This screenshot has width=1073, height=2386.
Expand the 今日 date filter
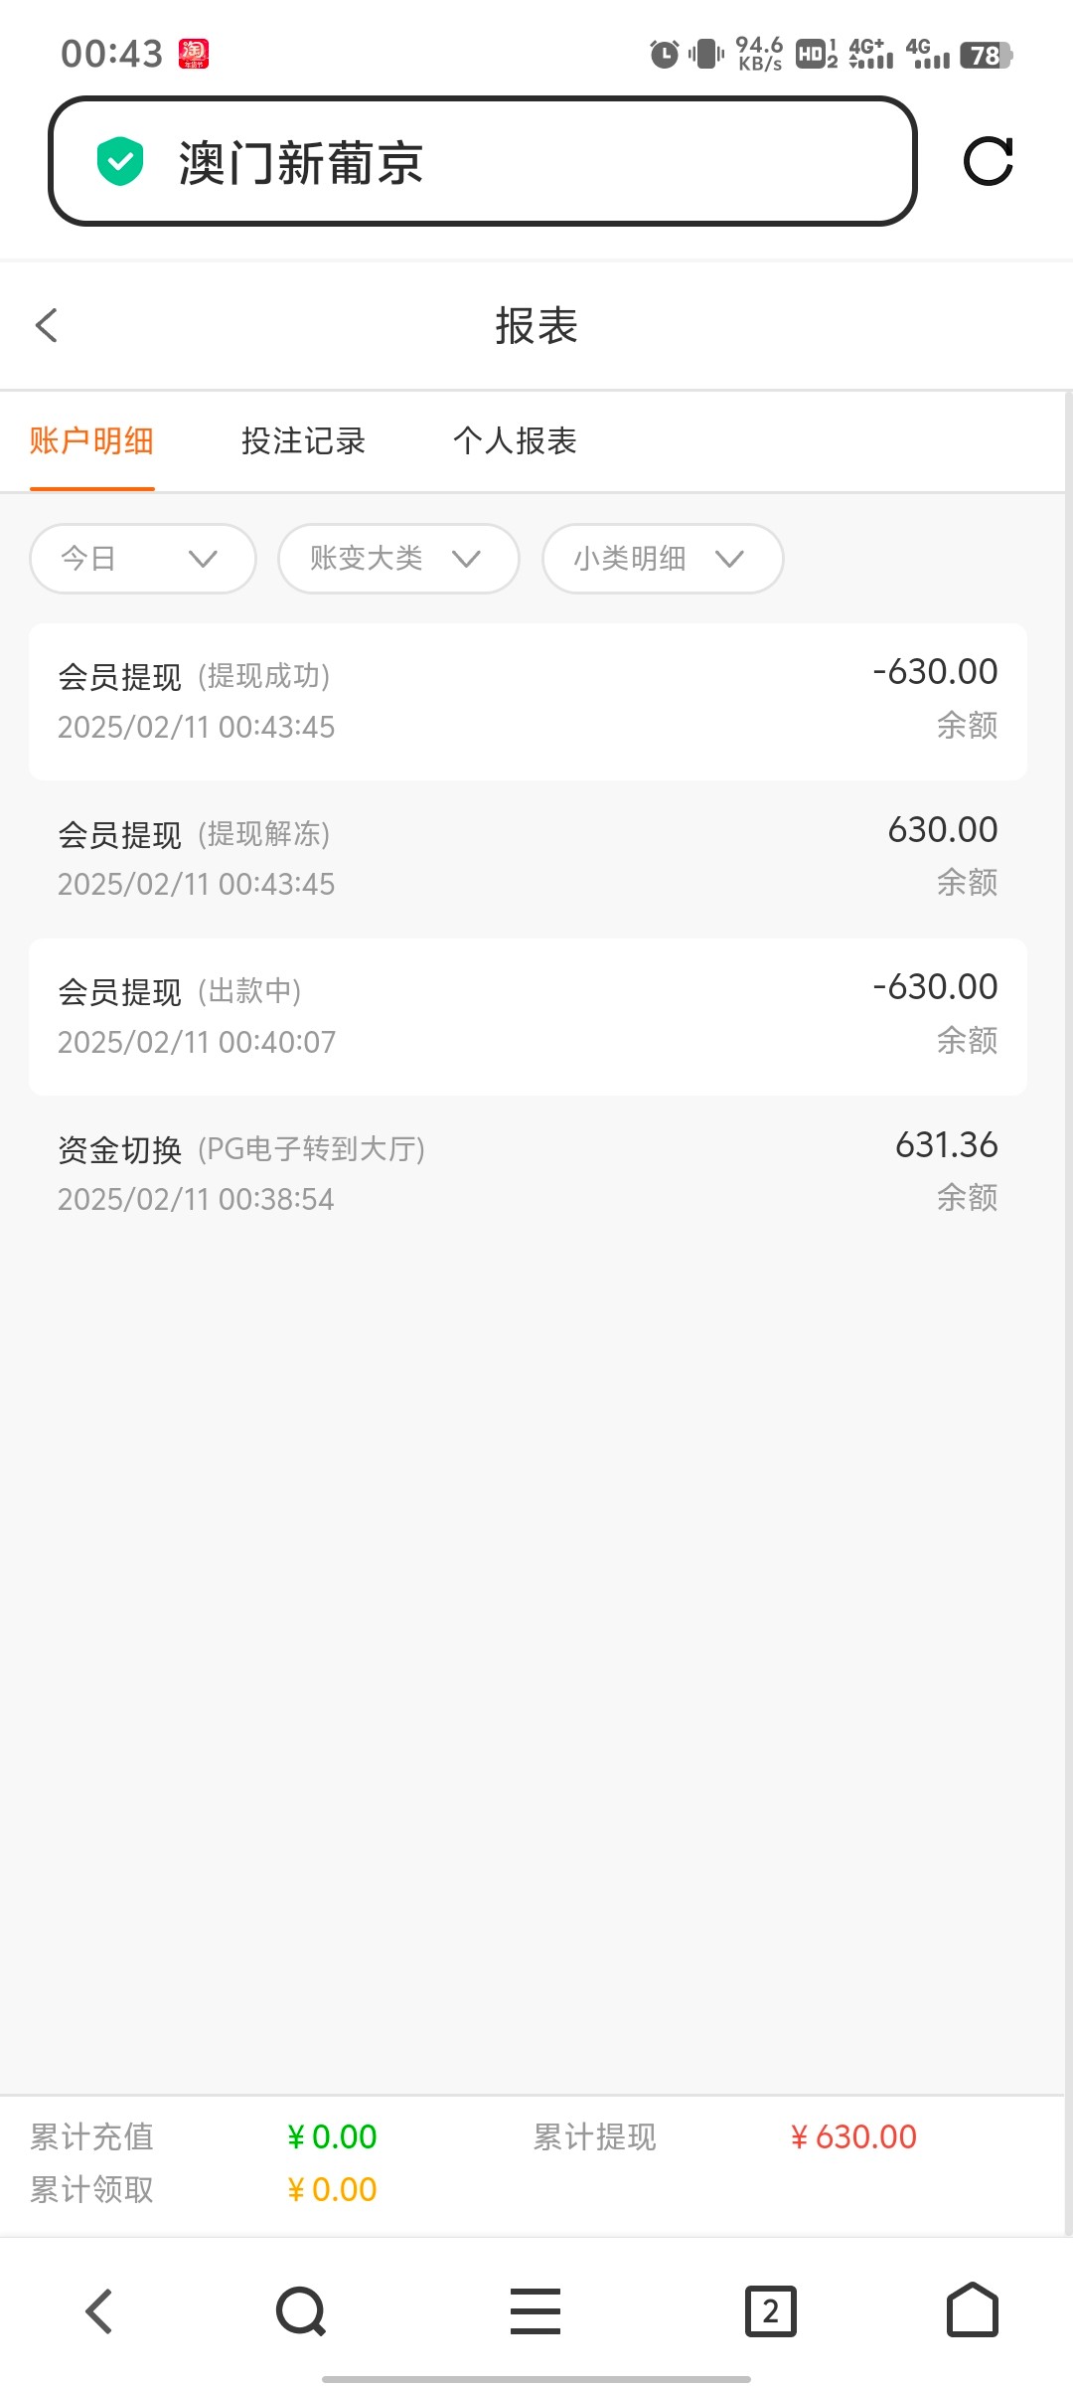[x=142, y=559]
